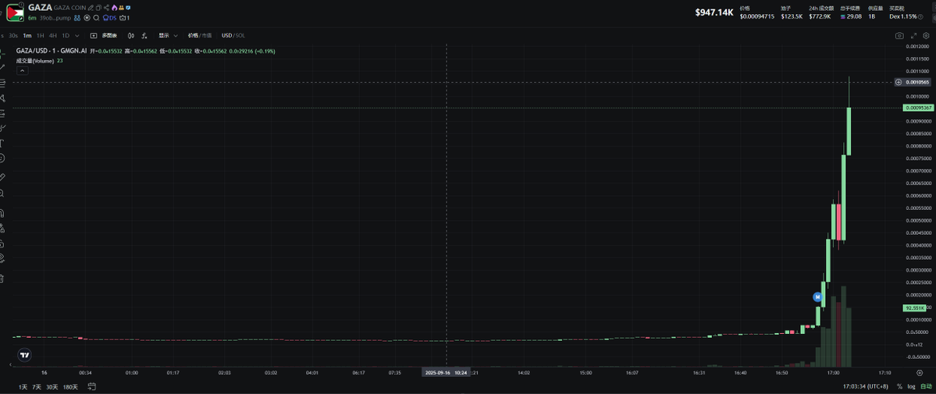Open the 多图表 multi-chart view
936x394 pixels.
(103, 35)
